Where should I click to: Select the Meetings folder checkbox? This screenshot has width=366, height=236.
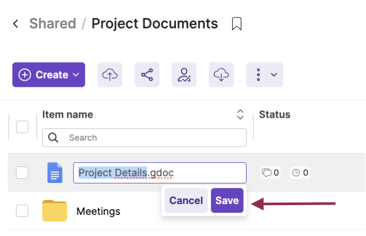pyautogui.click(x=22, y=211)
